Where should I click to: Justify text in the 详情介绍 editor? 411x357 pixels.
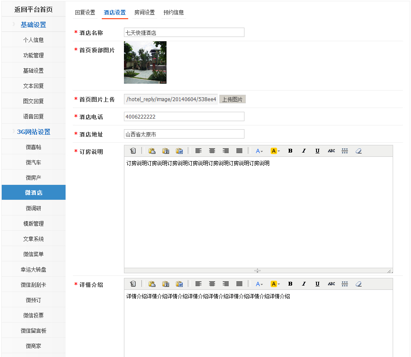(x=239, y=284)
